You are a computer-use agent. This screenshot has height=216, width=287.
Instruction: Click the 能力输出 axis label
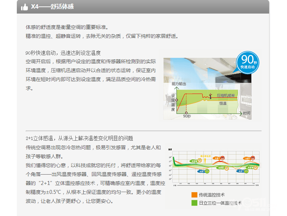coord(179,84)
